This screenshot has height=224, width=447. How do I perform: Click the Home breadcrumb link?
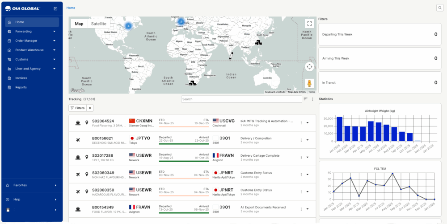tap(71, 8)
